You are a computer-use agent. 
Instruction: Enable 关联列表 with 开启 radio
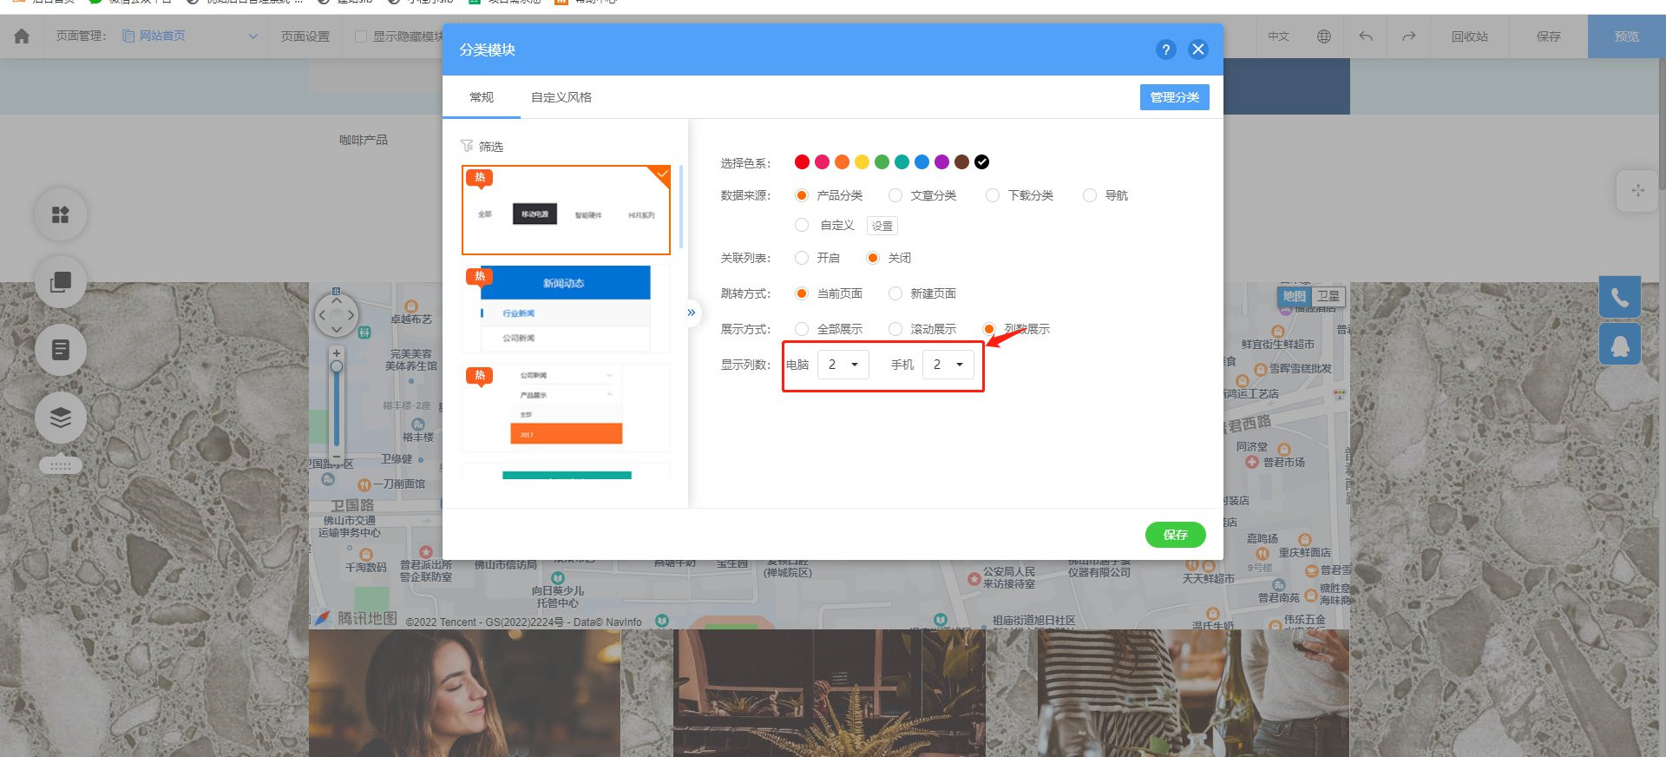coord(802,258)
